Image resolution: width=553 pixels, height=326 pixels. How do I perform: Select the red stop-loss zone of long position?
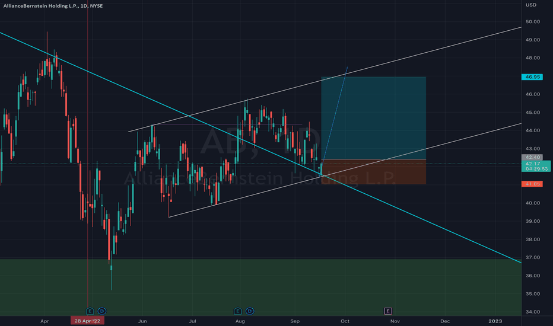[373, 172]
